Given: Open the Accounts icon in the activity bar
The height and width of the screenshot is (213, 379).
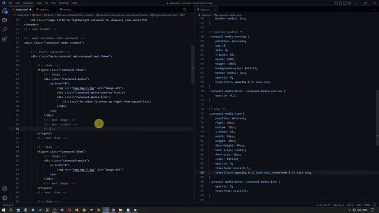Looking at the screenshot, I should pyautogui.click(x=5, y=188).
